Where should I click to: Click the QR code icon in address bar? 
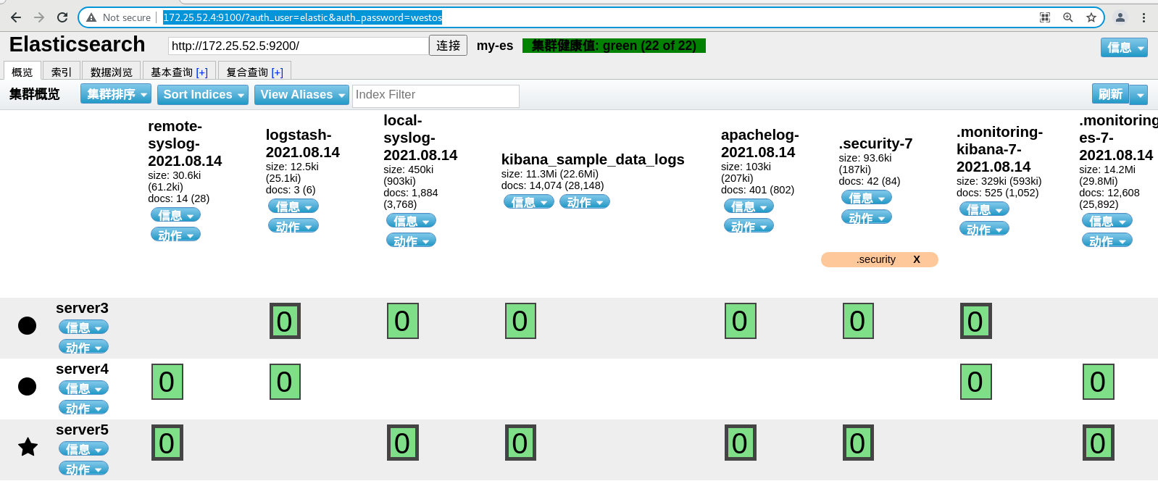click(1045, 17)
